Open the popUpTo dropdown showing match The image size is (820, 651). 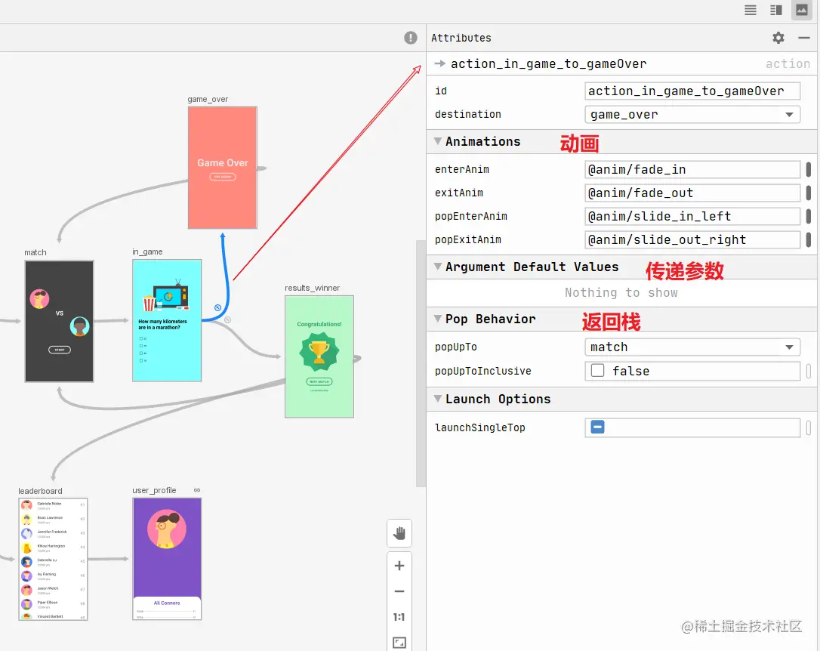[692, 347]
